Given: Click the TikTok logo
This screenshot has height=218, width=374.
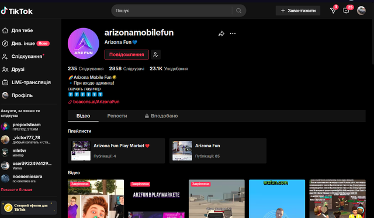Looking at the screenshot, I should (16, 11).
